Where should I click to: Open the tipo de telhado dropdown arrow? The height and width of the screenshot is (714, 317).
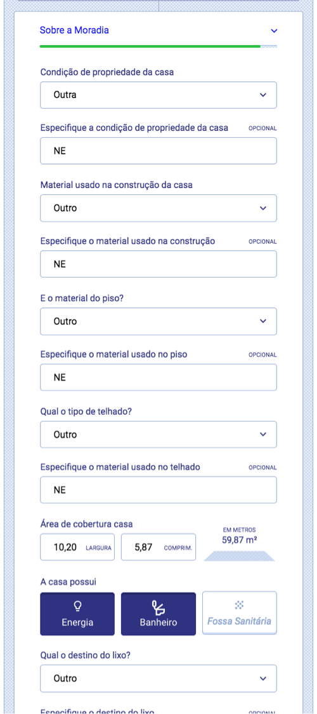[262, 434]
